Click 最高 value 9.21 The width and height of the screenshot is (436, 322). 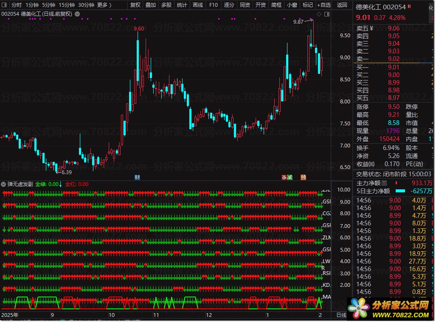point(394,115)
